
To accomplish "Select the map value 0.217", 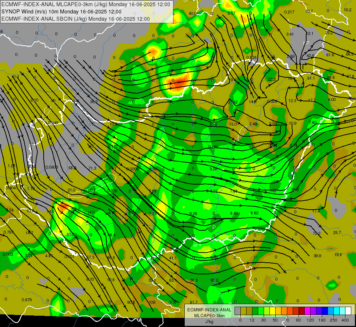I will (x=289, y=12).
